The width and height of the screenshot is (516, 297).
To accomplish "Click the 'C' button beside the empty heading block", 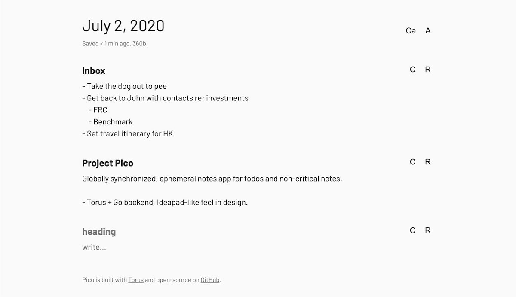I will coord(412,230).
